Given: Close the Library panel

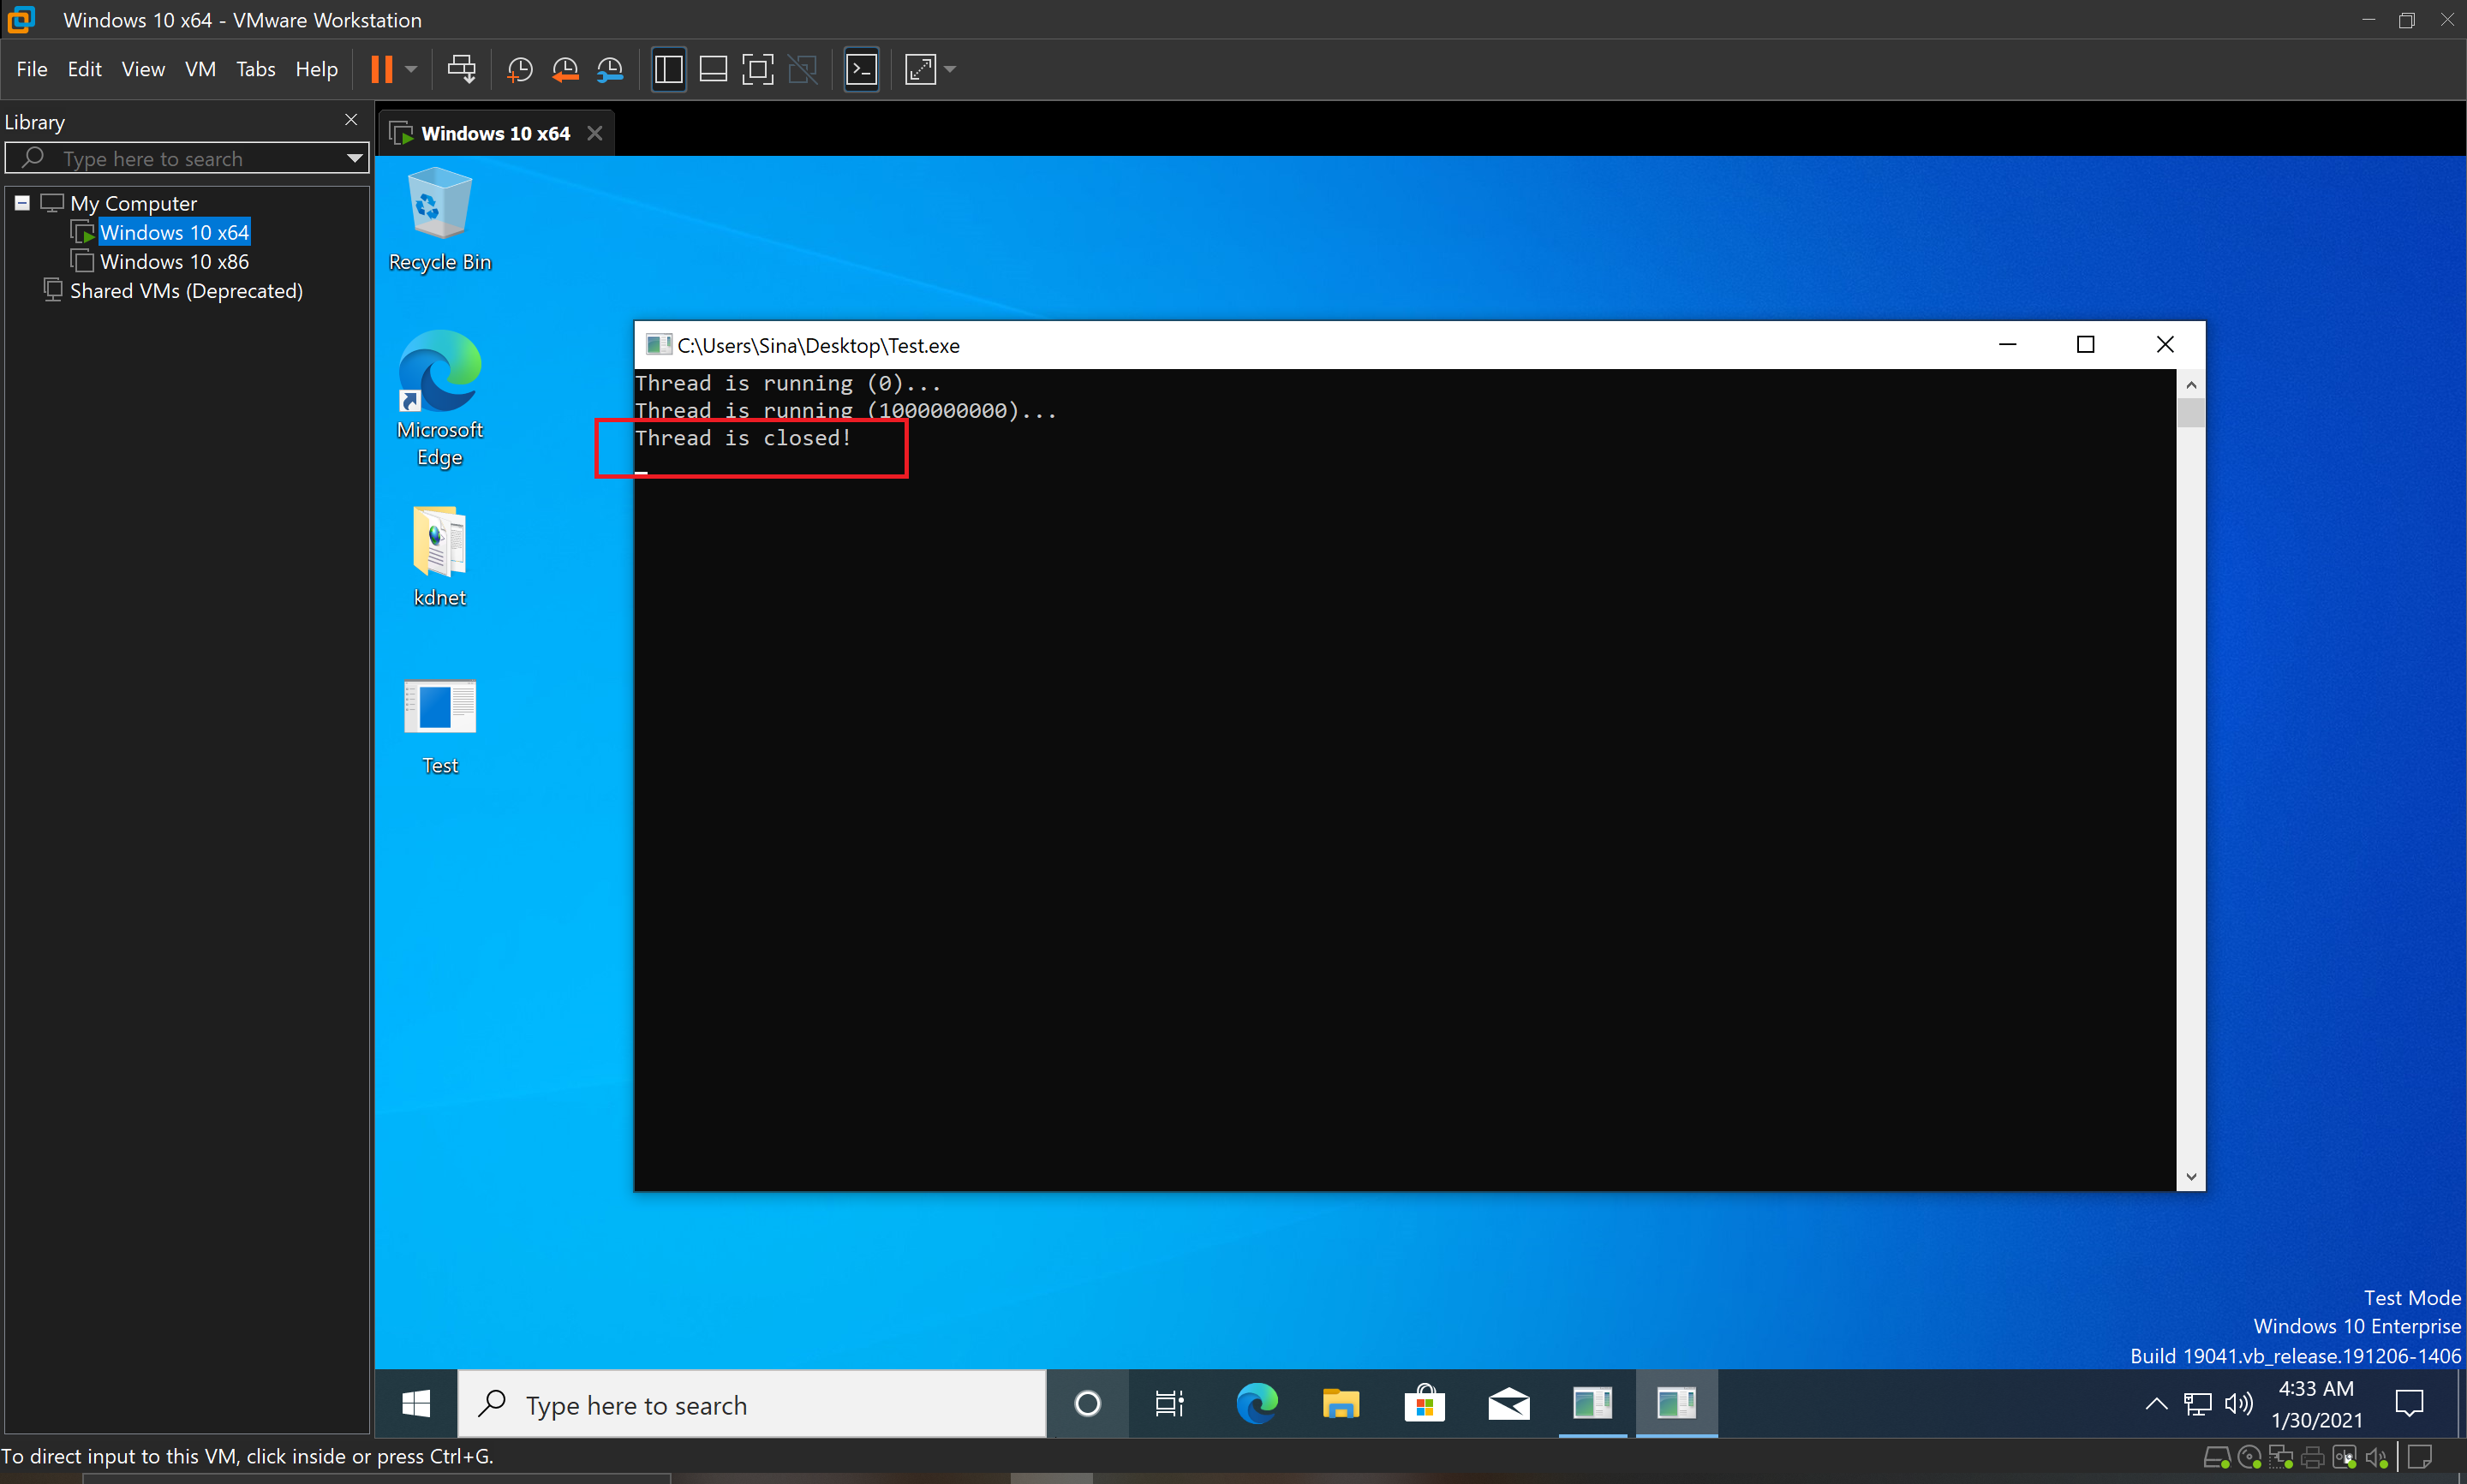Looking at the screenshot, I should point(351,119).
